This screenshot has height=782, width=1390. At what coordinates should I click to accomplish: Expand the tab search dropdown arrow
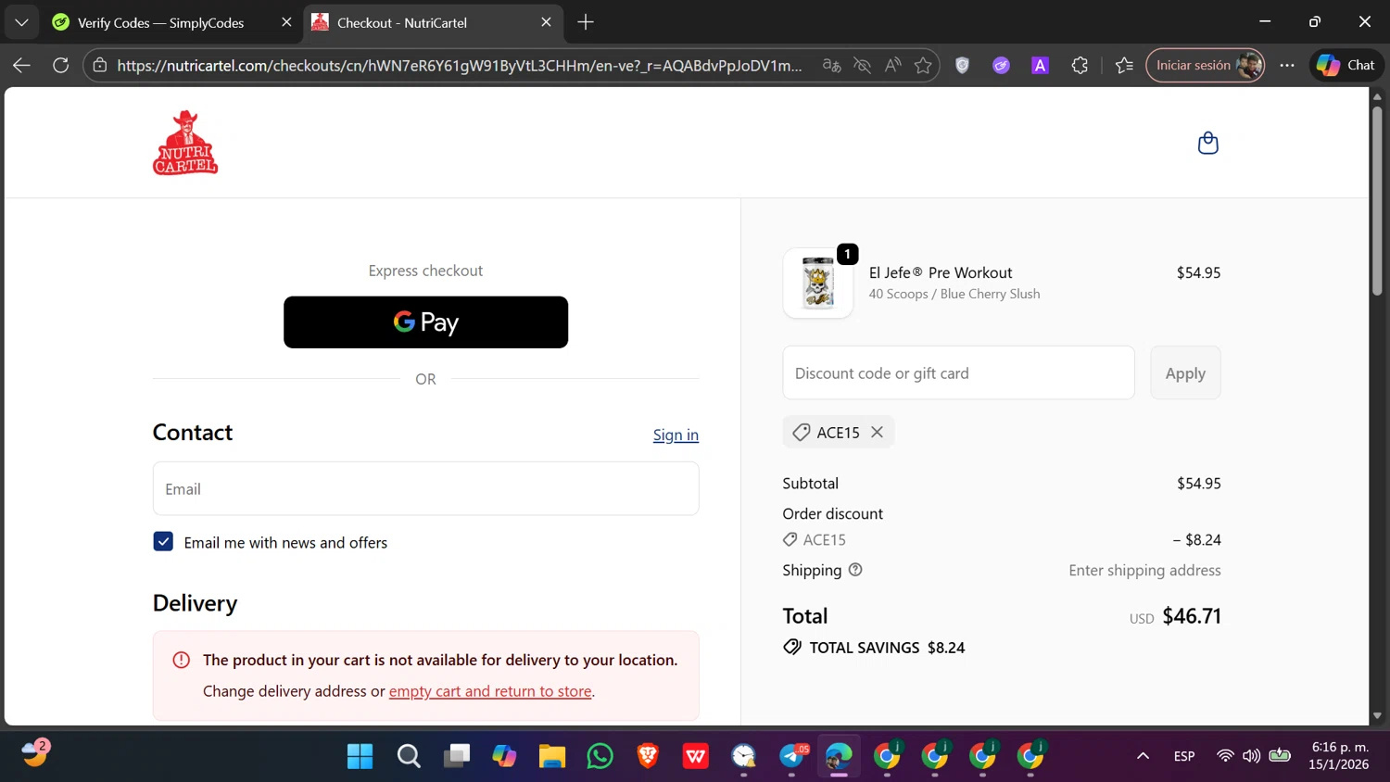click(21, 22)
